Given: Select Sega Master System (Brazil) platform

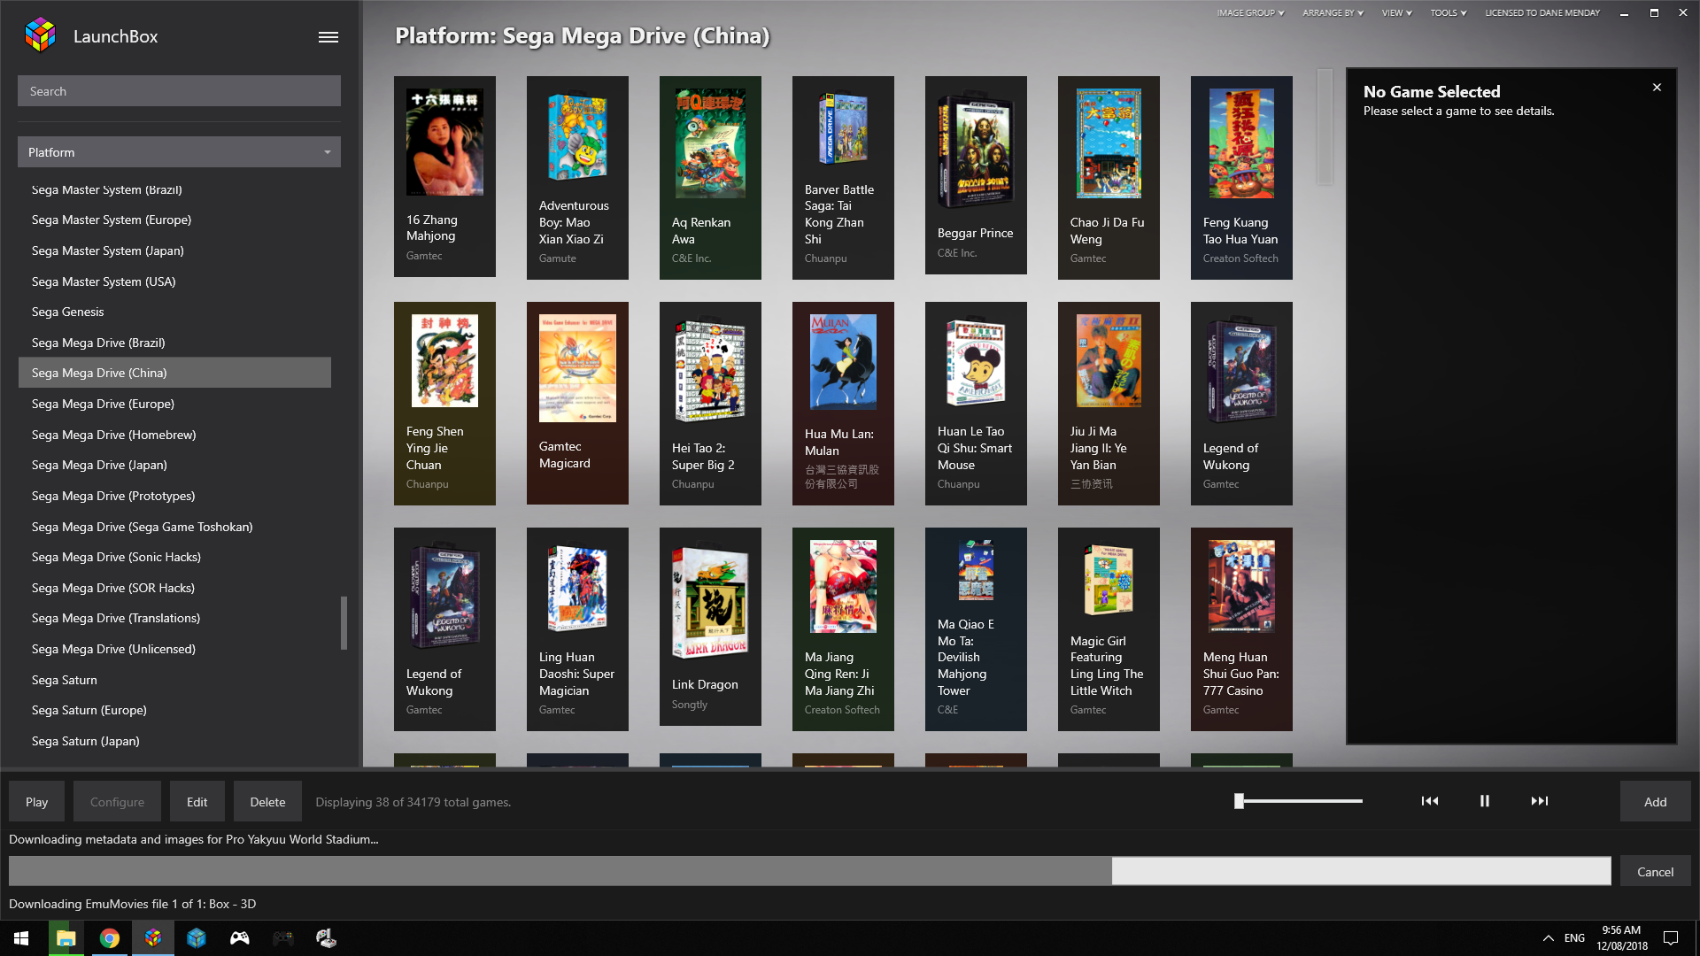Looking at the screenshot, I should (174, 189).
